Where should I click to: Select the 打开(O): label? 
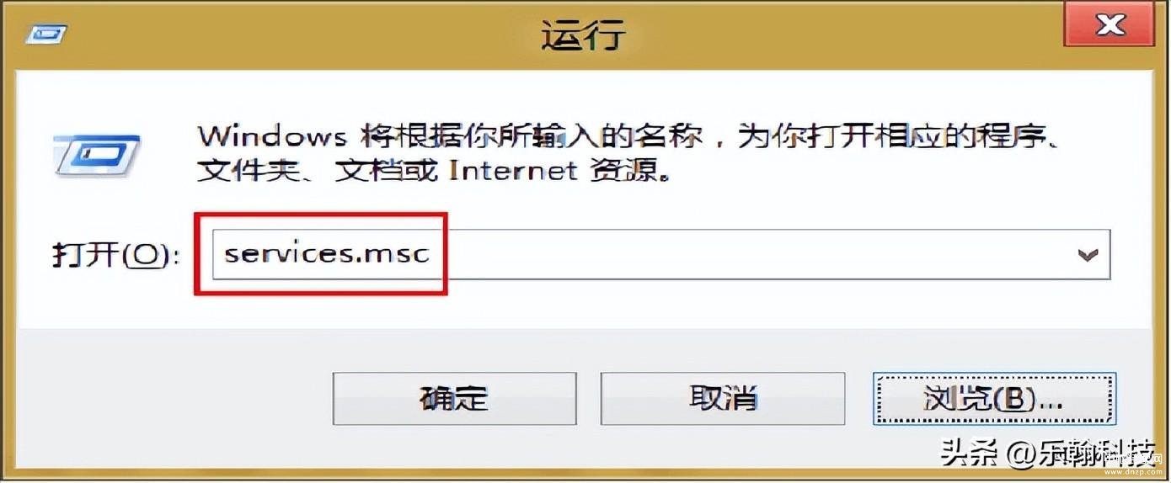pyautogui.click(x=115, y=255)
